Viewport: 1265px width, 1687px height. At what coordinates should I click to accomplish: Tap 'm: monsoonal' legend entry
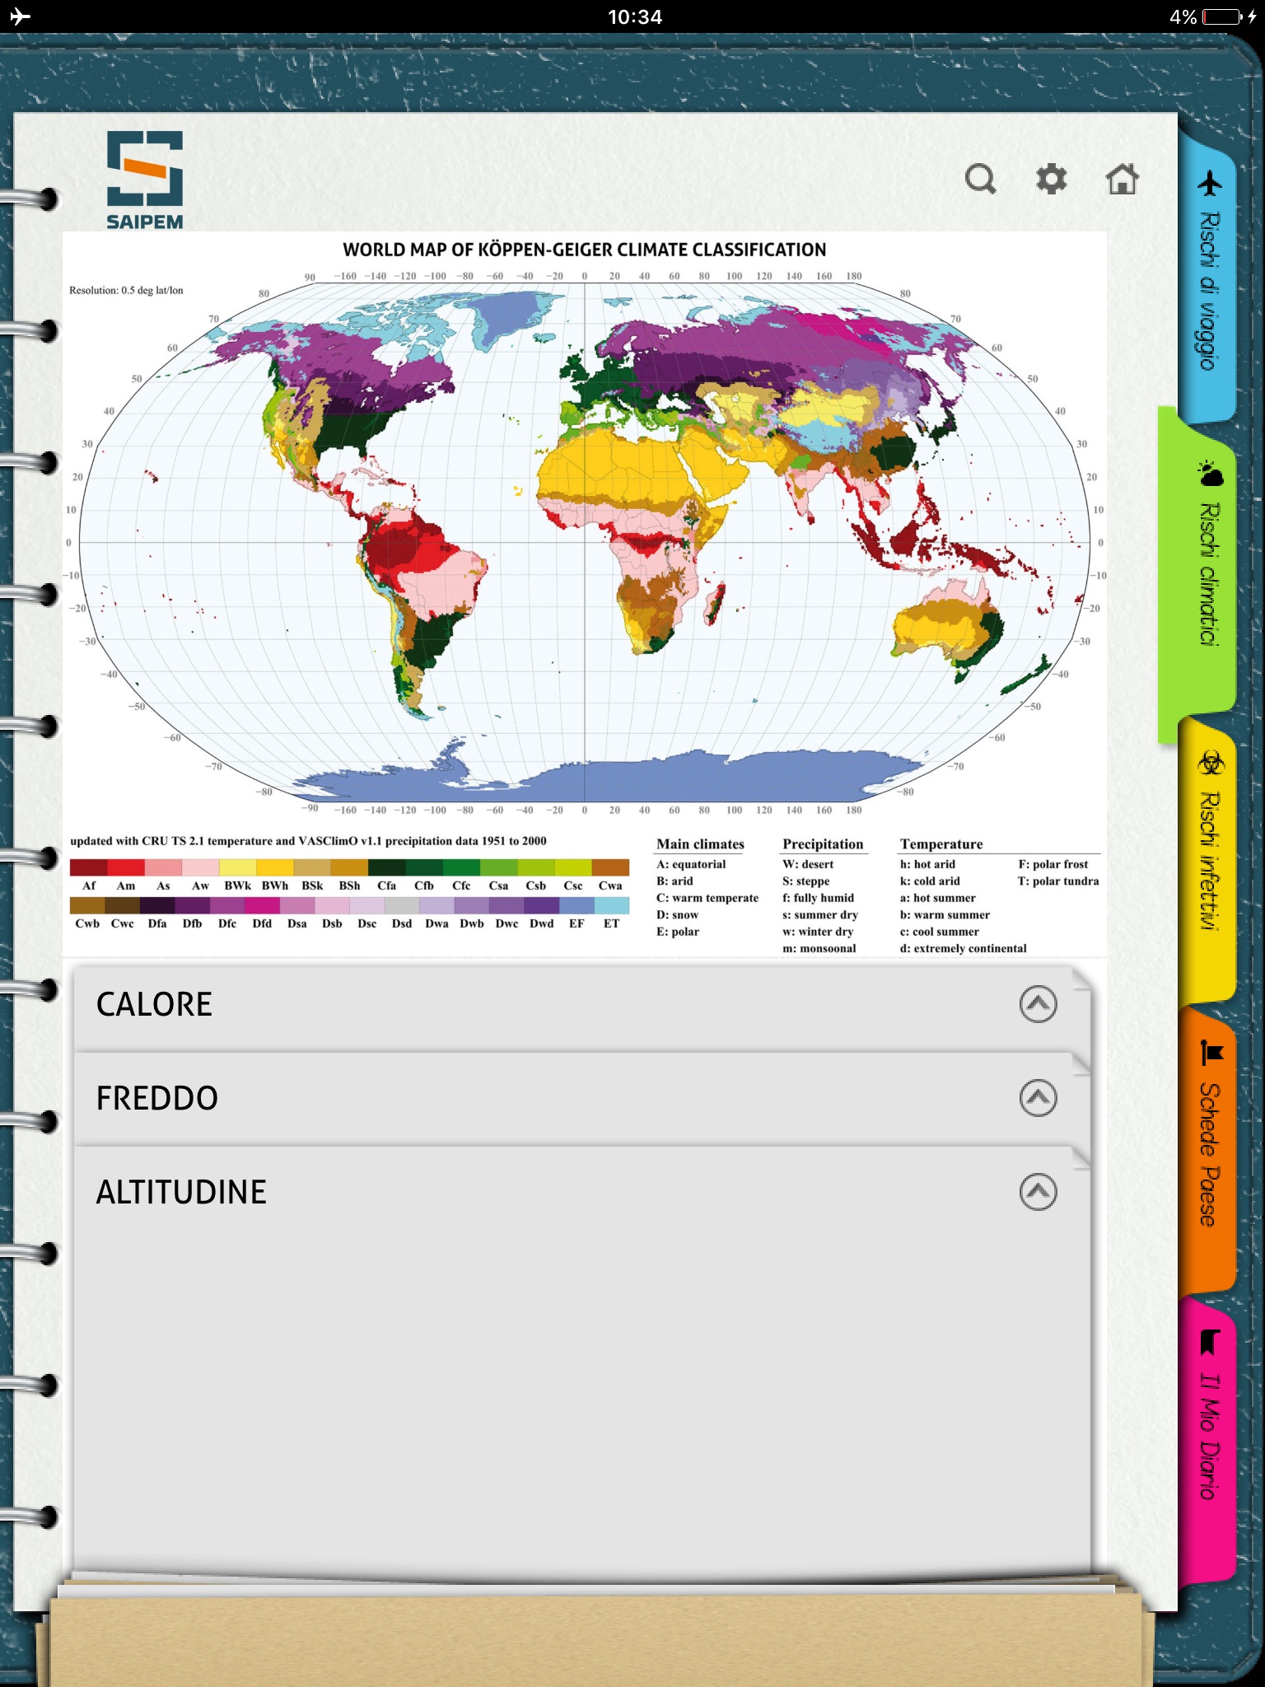point(819,948)
